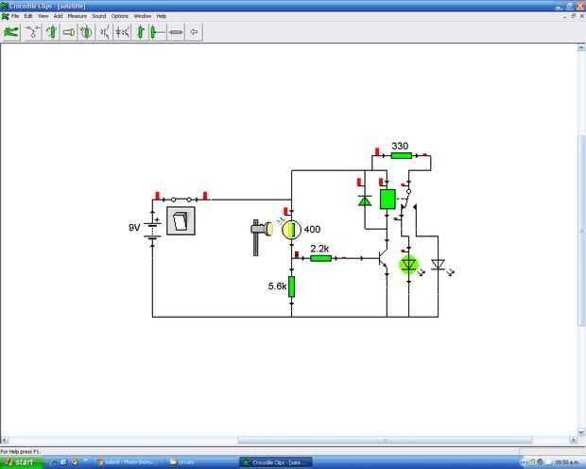Click the lit green LED component
The height and width of the screenshot is (469, 586).
408,265
